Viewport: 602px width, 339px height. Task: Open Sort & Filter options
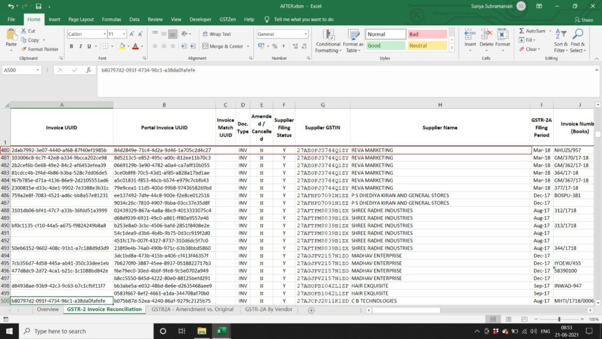561,41
